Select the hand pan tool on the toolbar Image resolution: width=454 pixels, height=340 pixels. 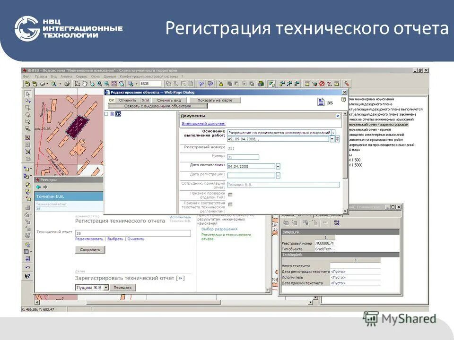pyautogui.click(x=84, y=83)
